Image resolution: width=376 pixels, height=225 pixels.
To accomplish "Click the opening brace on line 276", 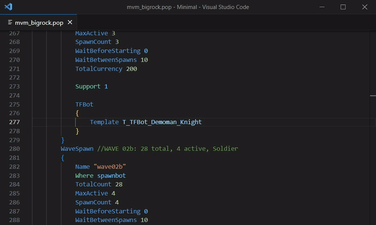I will coord(77,113).
